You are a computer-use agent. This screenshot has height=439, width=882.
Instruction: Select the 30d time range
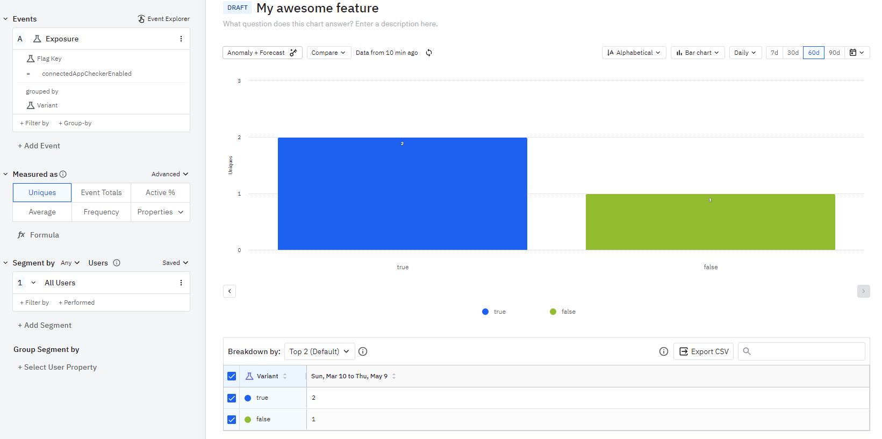[793, 53]
